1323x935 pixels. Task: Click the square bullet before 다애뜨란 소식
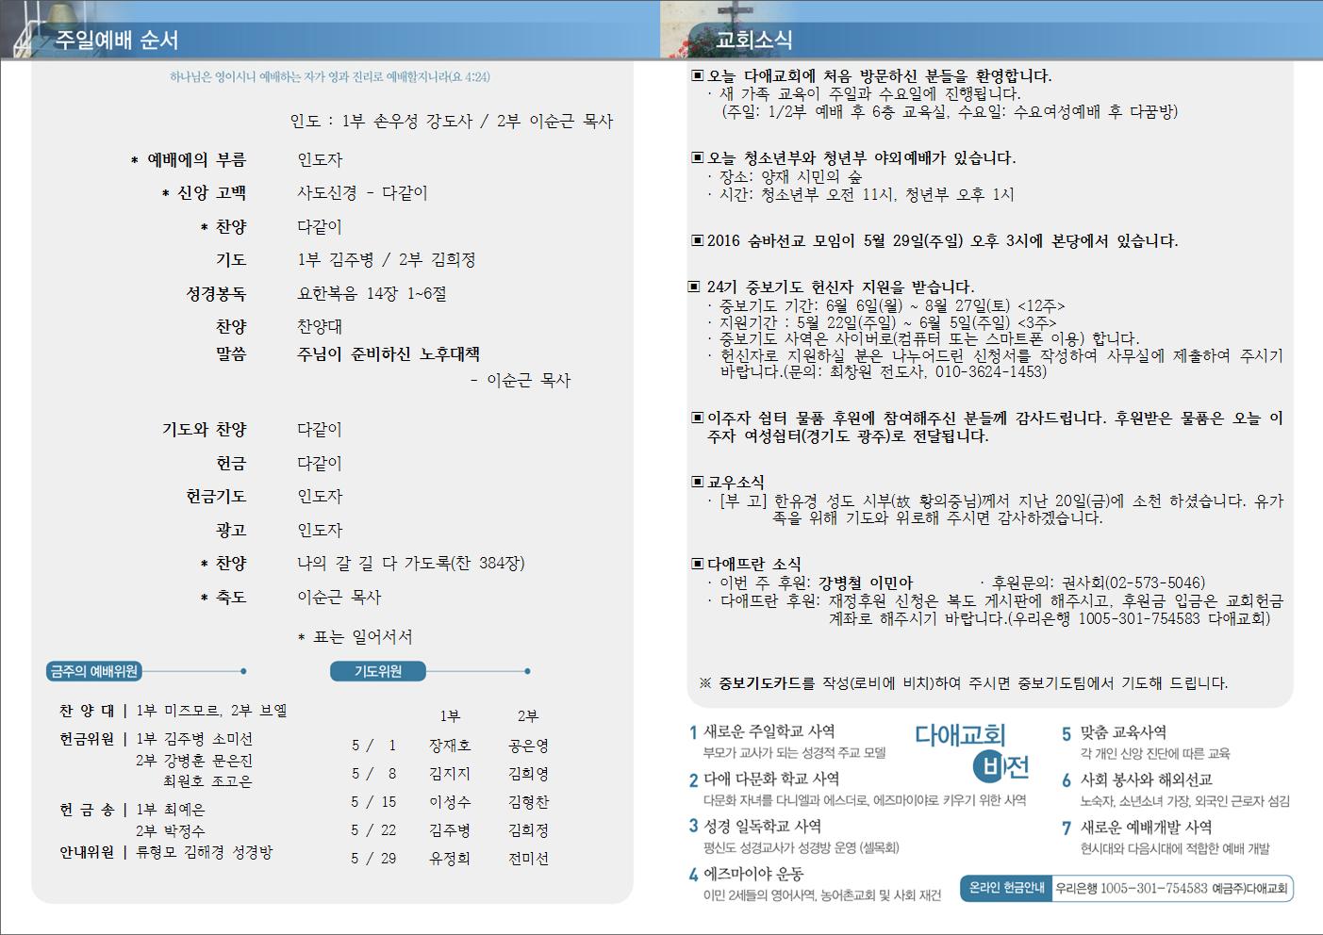click(x=697, y=564)
